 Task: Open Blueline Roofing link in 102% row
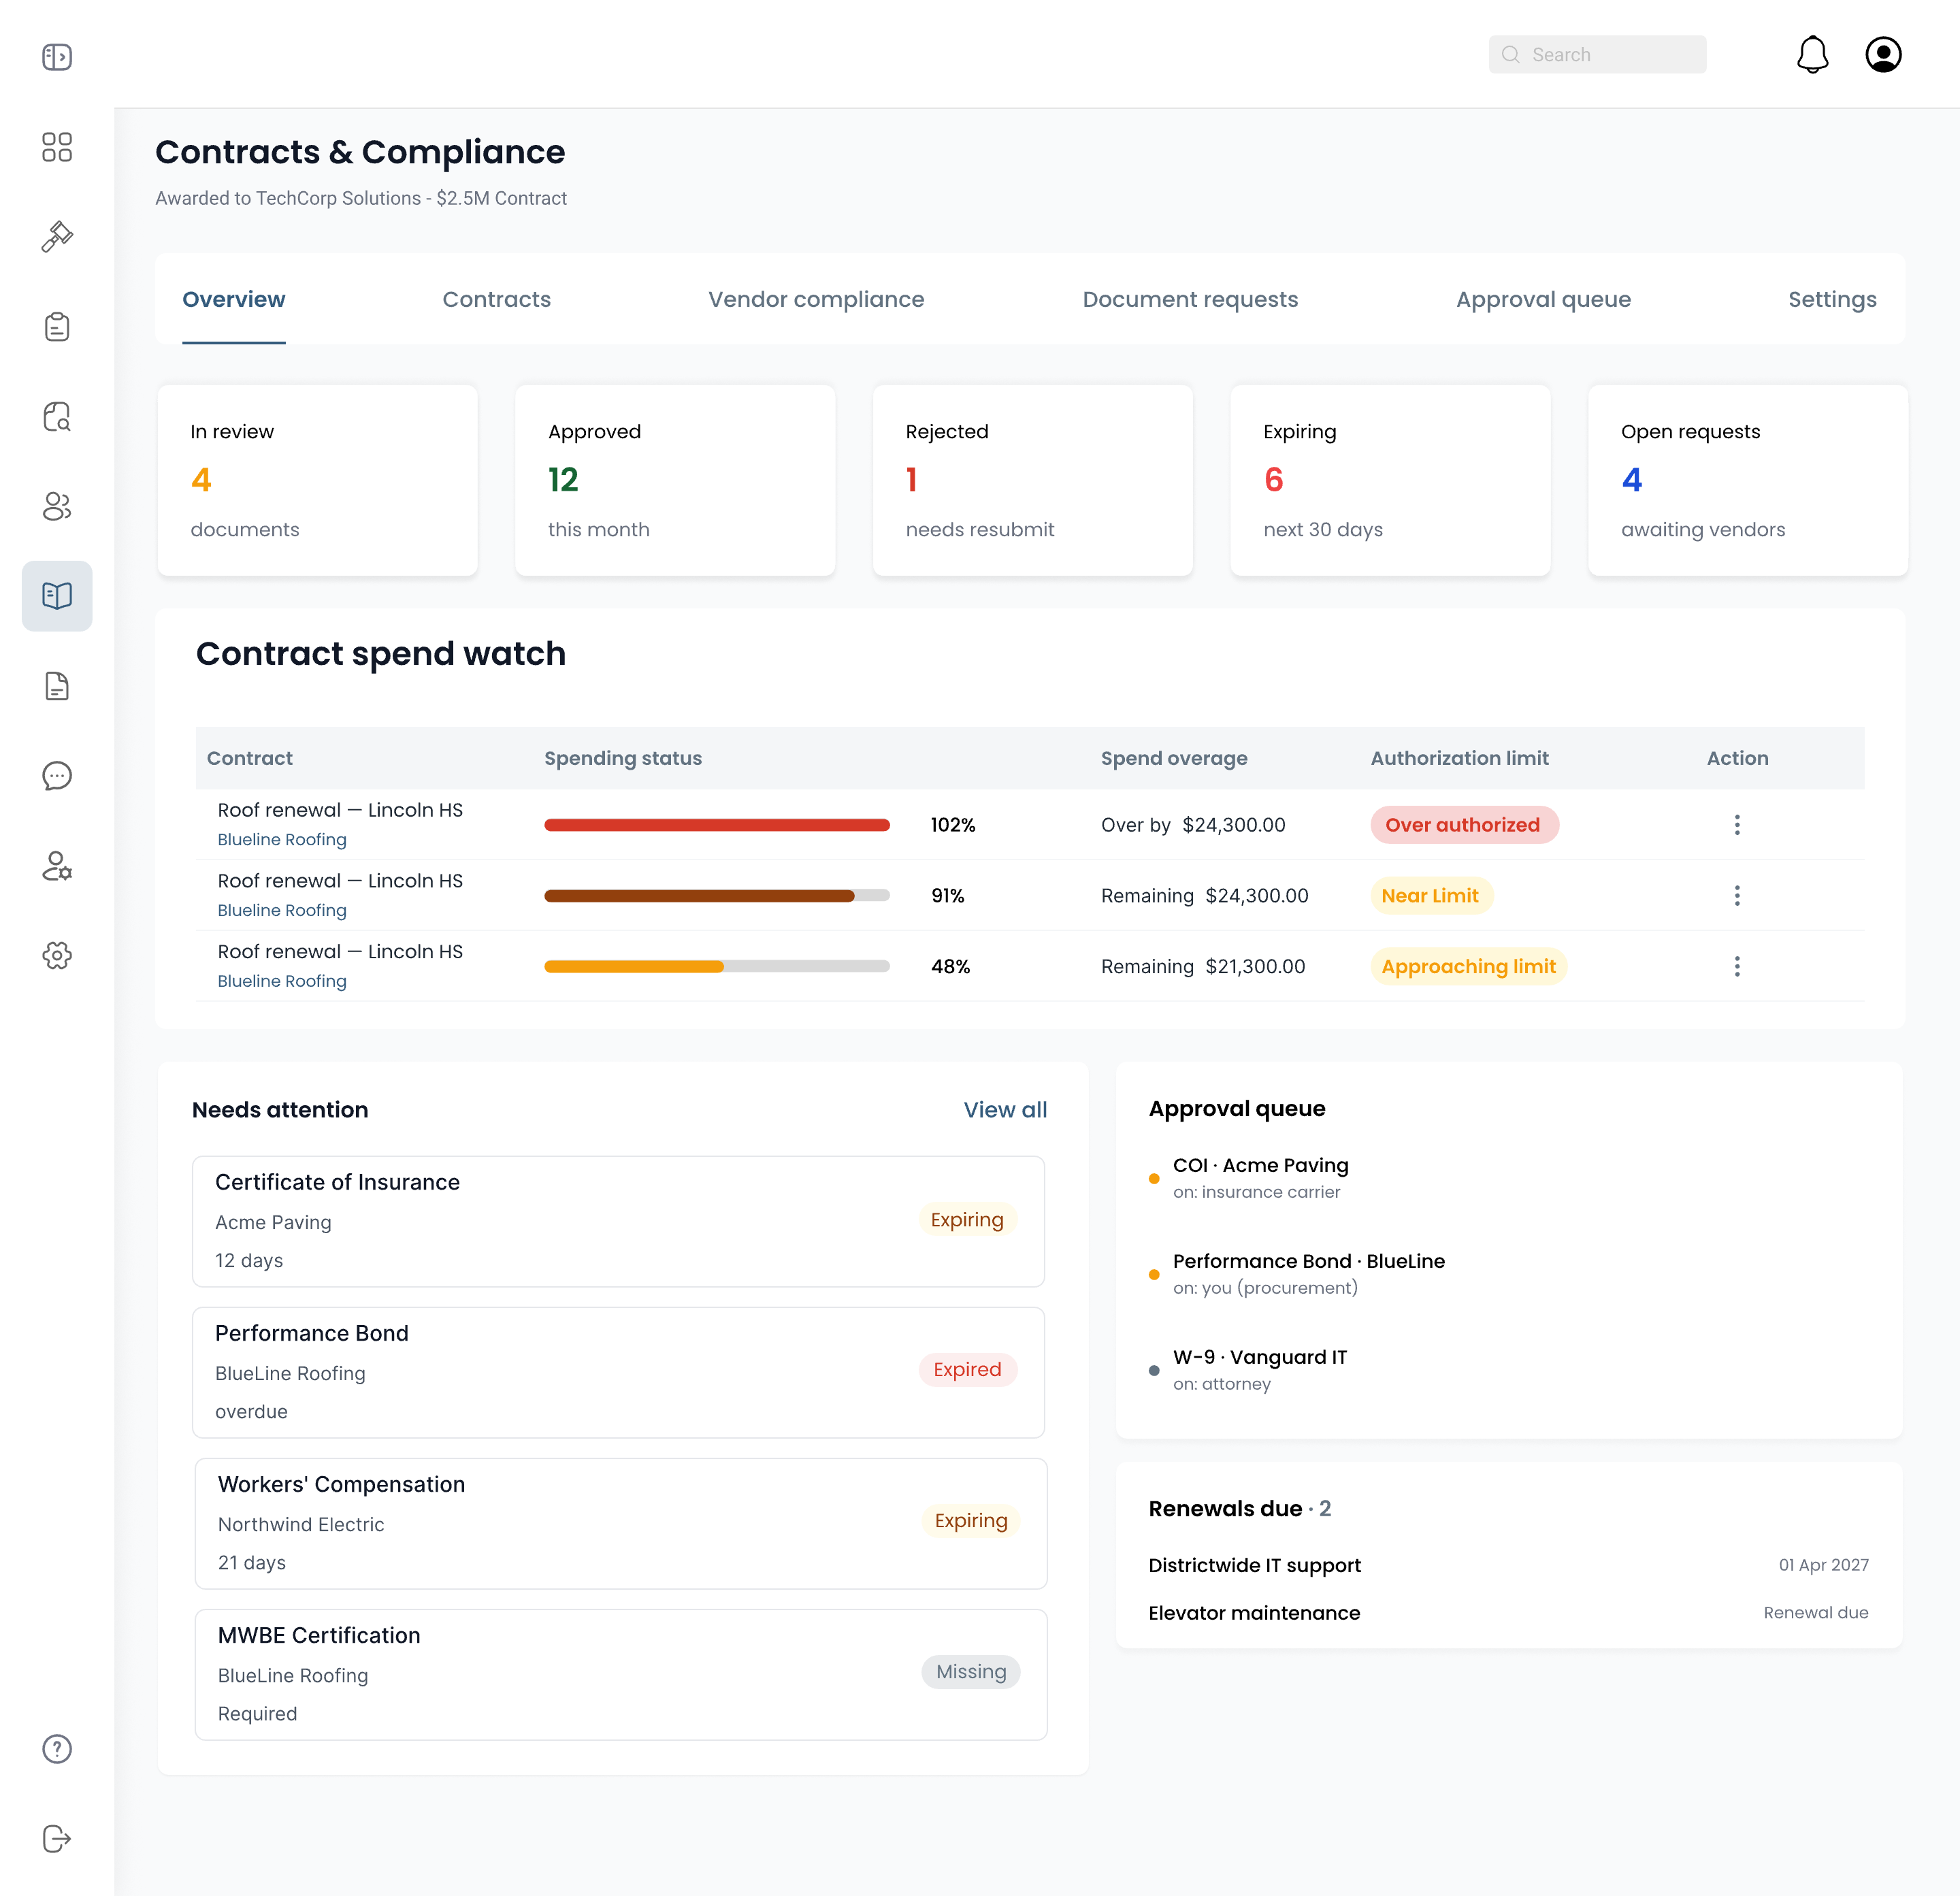tap(282, 840)
